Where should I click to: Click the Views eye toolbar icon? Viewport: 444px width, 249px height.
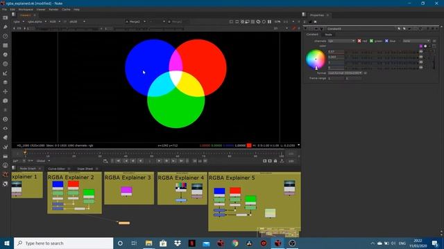(x=5, y=129)
